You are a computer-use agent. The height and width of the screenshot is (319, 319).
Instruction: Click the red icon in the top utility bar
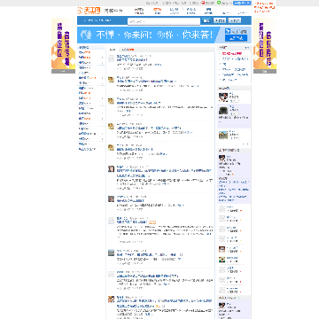(x=203, y=3)
